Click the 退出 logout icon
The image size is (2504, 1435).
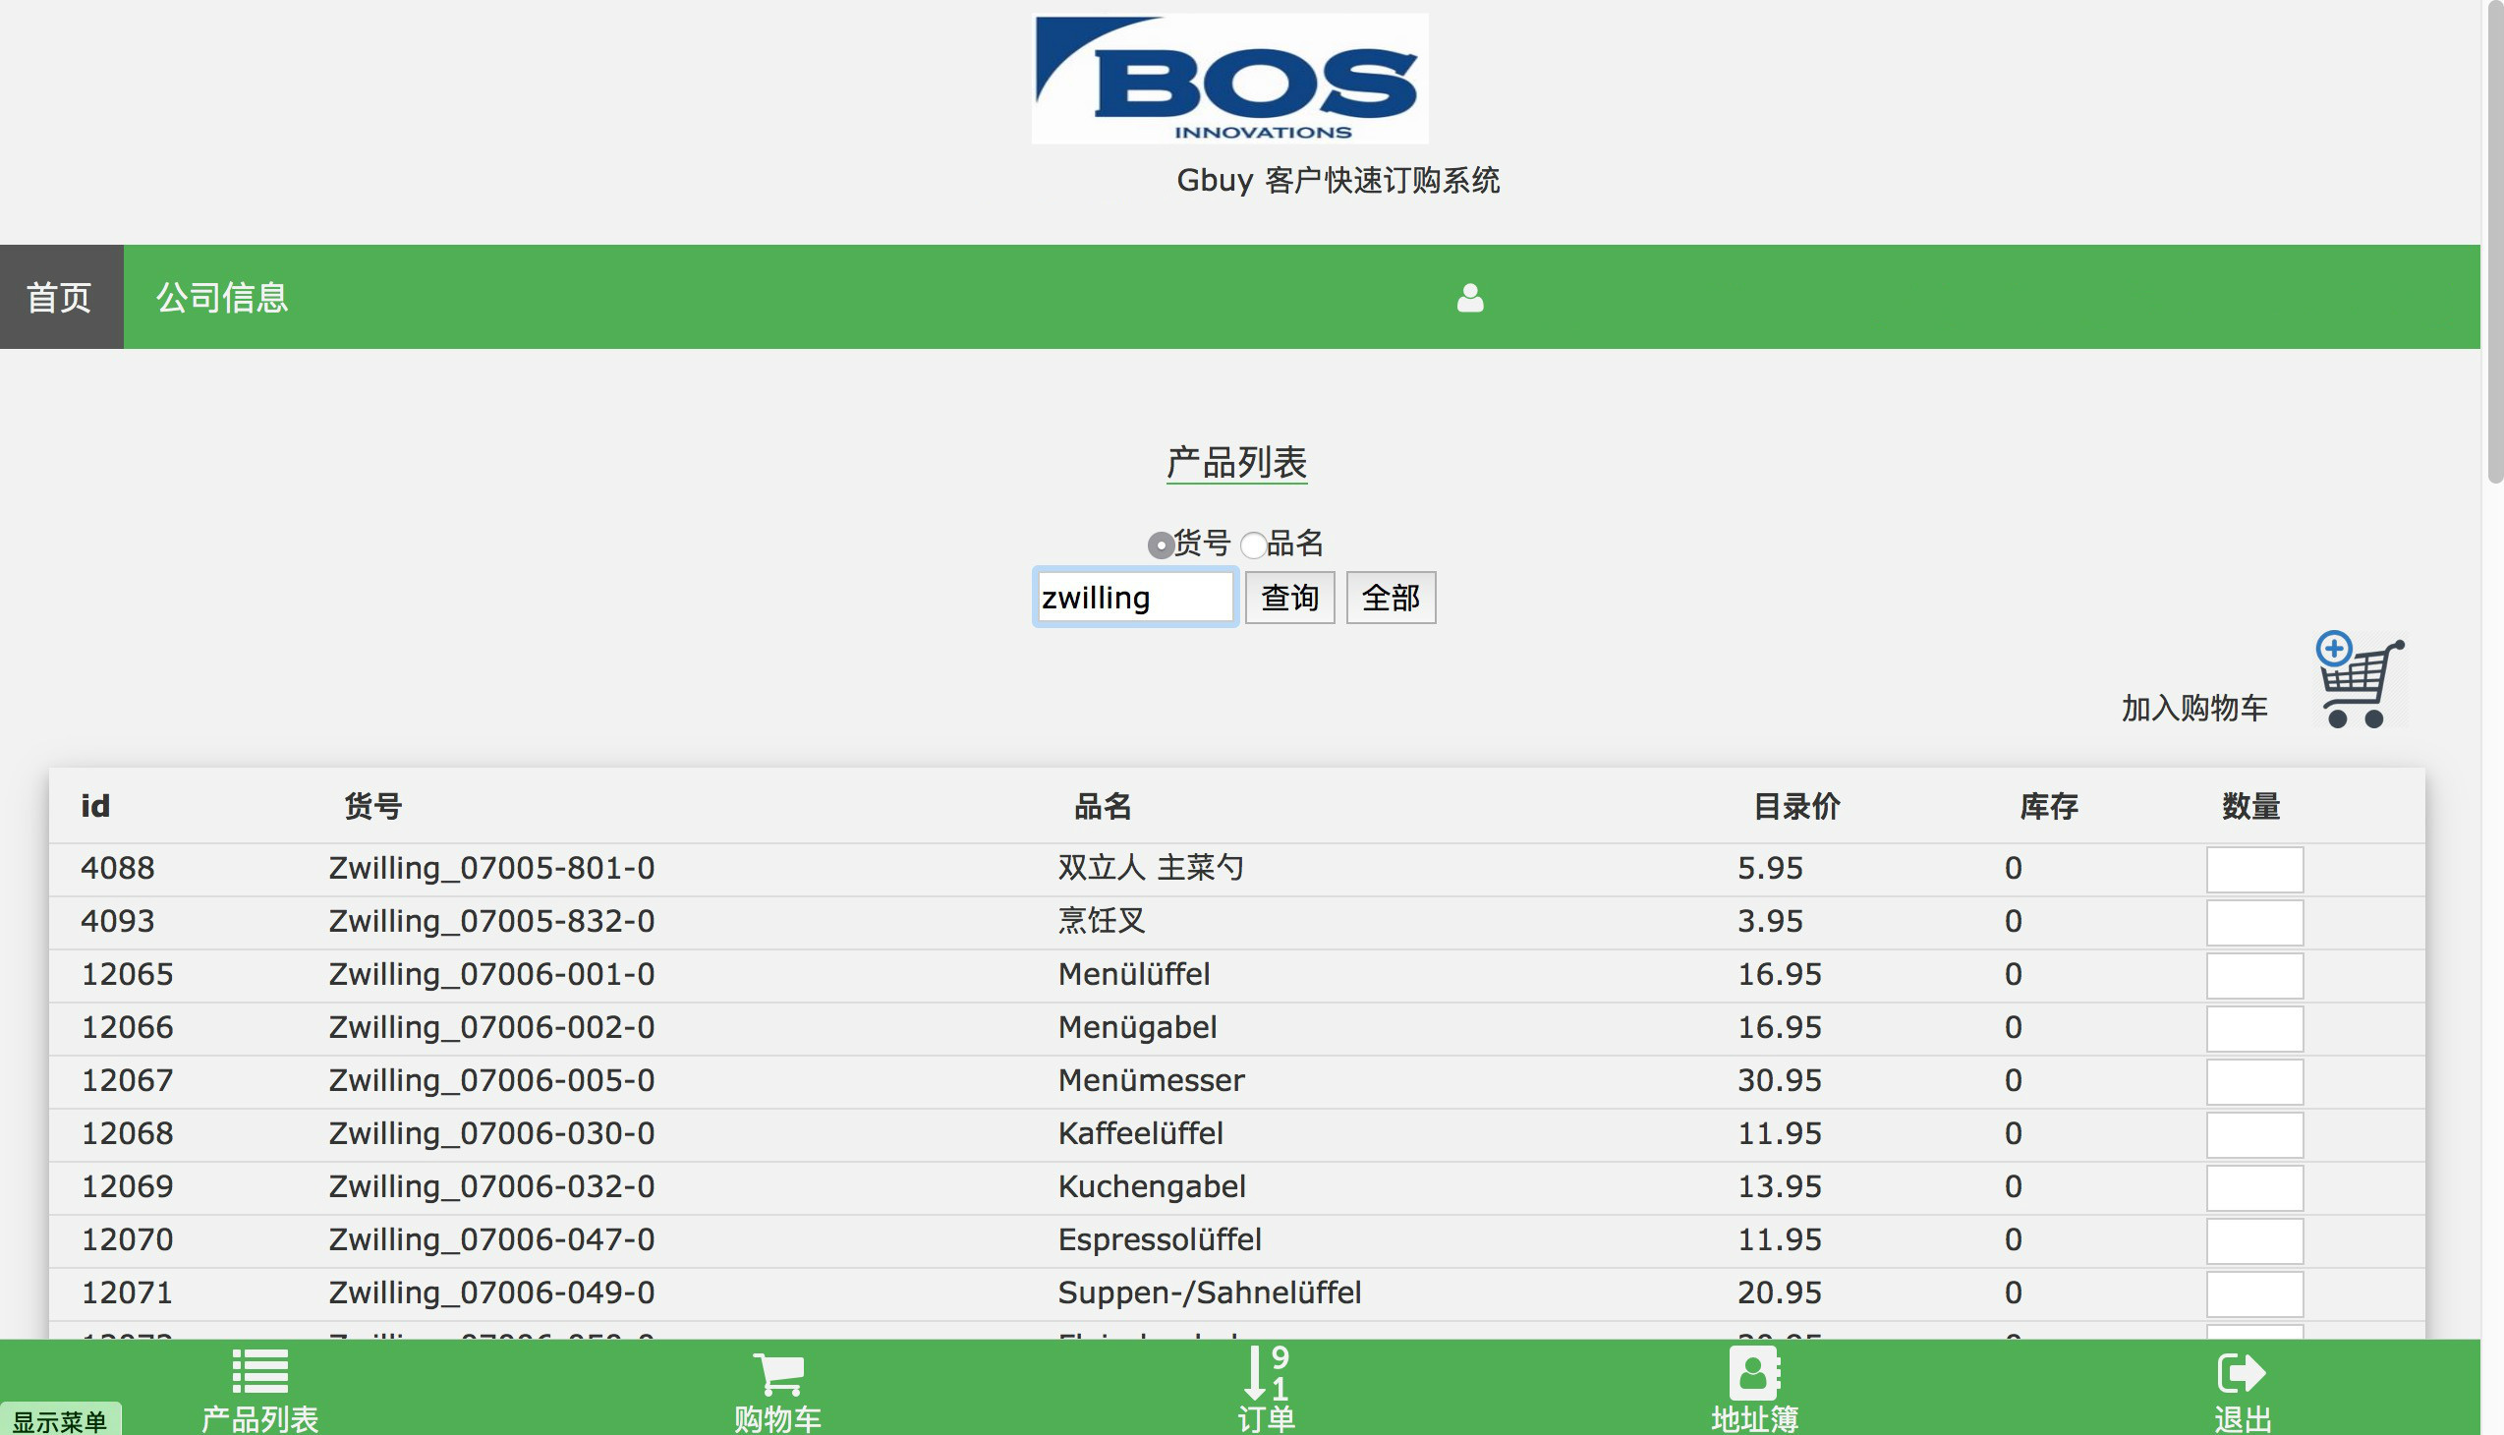point(2241,1372)
